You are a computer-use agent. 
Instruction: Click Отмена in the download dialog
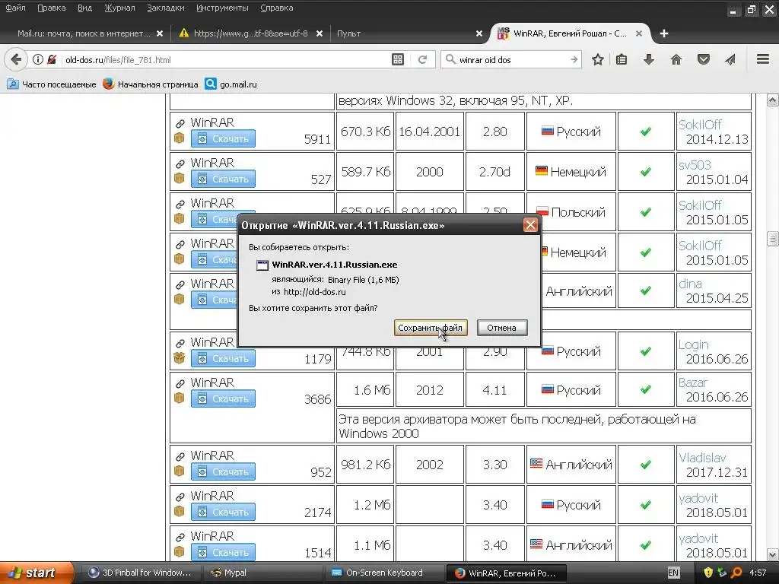click(502, 328)
